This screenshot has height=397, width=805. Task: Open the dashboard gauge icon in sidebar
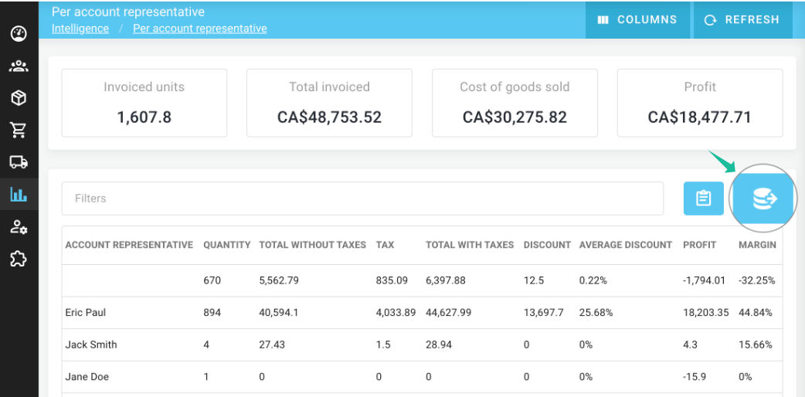coord(19,34)
